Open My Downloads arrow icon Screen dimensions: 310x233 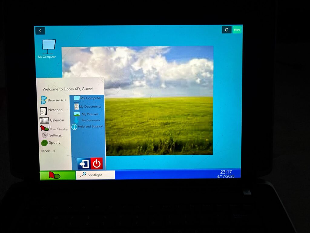(x=76, y=120)
